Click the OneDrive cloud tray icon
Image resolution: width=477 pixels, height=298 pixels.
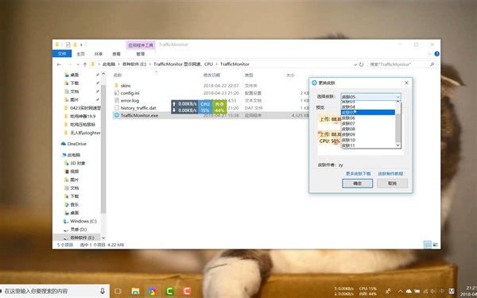pyautogui.click(x=409, y=292)
